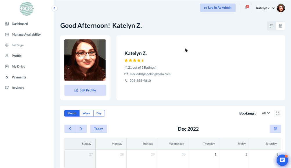The width and height of the screenshot is (291, 168).
Task: Select the Month view tab
Action: [x=72, y=113]
